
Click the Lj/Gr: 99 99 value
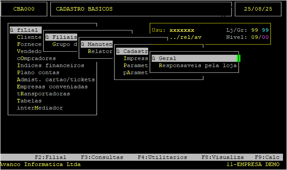[248, 30]
